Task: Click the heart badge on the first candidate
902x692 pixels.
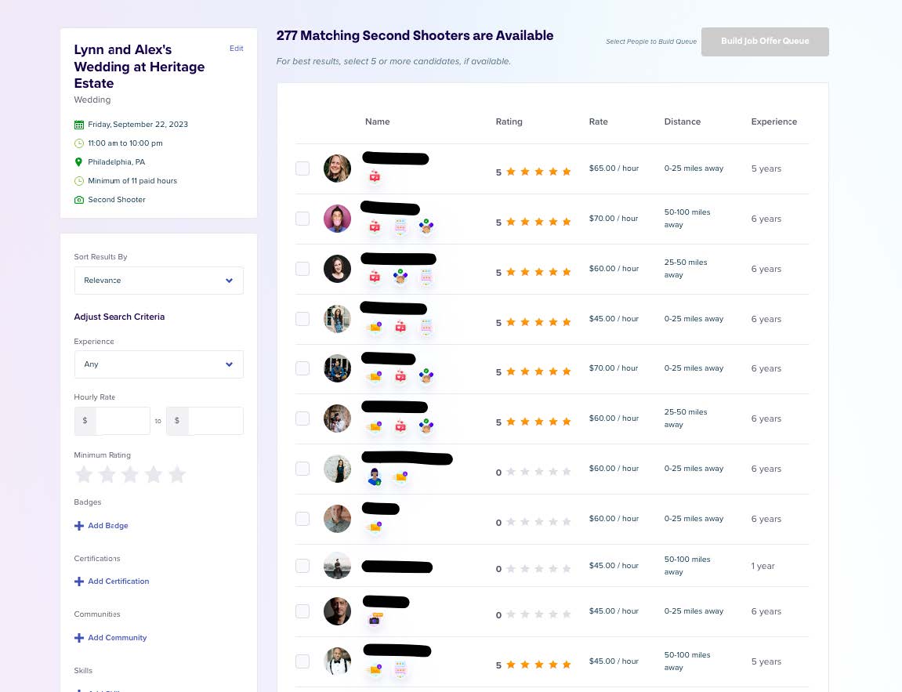Action: (x=375, y=176)
